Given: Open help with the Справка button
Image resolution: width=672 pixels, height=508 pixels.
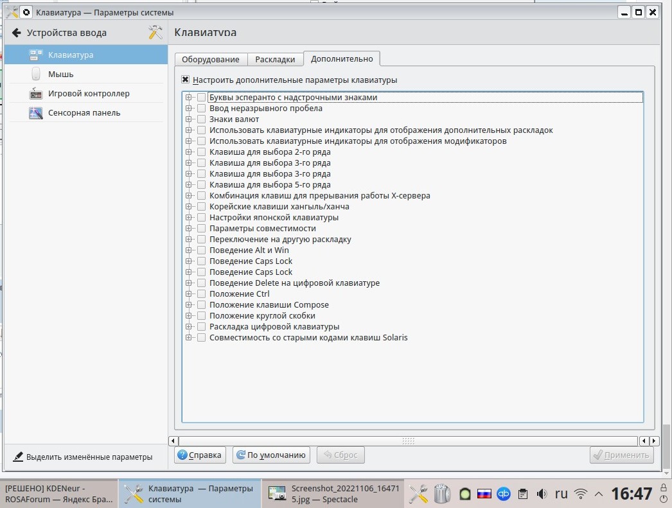Looking at the screenshot, I should click(x=199, y=455).
